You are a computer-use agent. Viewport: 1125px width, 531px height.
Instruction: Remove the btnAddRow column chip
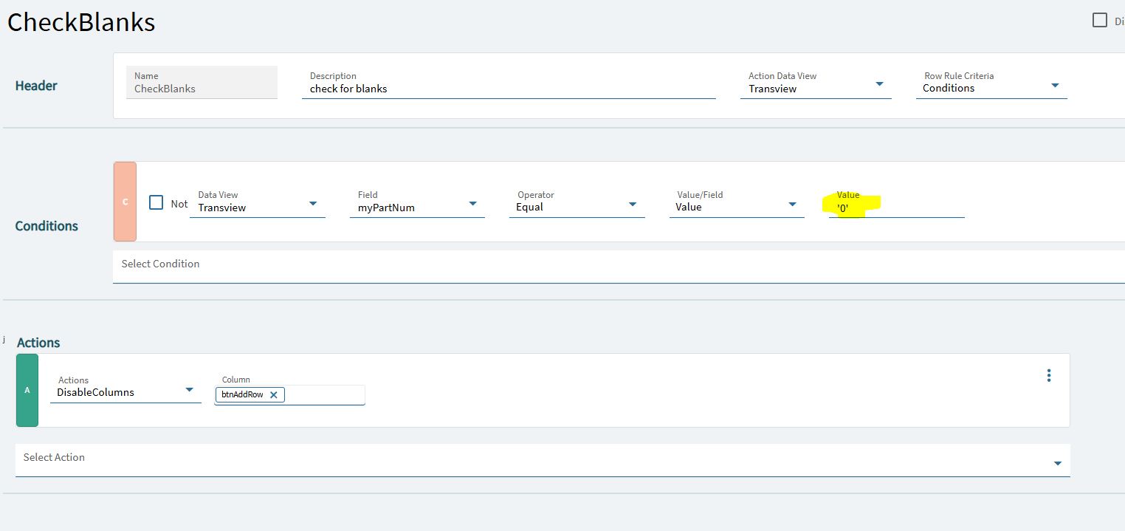pyautogui.click(x=273, y=395)
